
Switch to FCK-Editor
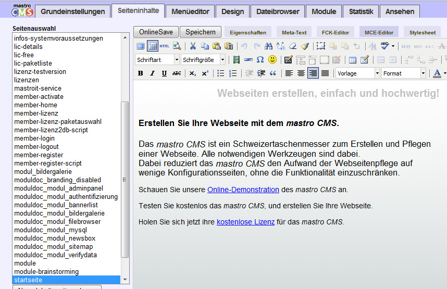pyautogui.click(x=336, y=32)
